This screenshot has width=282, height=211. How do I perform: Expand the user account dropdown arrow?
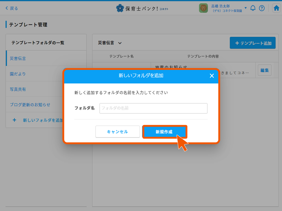pos(246,8)
